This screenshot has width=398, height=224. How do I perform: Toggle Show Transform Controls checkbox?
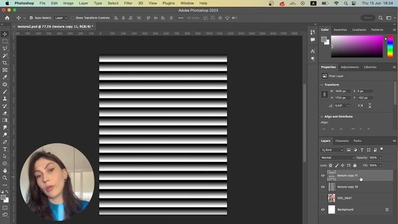(x=72, y=18)
